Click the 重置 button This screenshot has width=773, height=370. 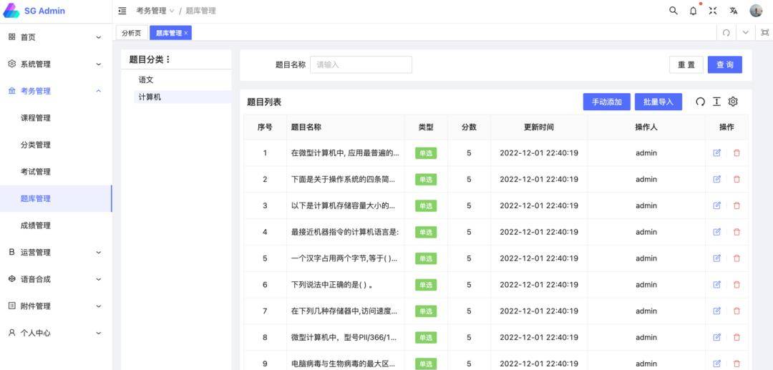click(x=686, y=64)
